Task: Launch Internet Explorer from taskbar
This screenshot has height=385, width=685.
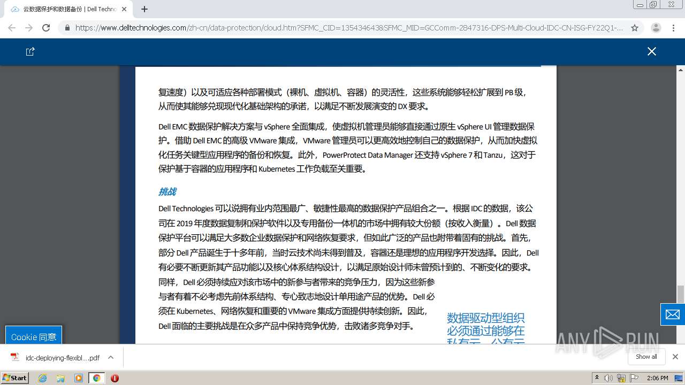Action: pos(43,378)
